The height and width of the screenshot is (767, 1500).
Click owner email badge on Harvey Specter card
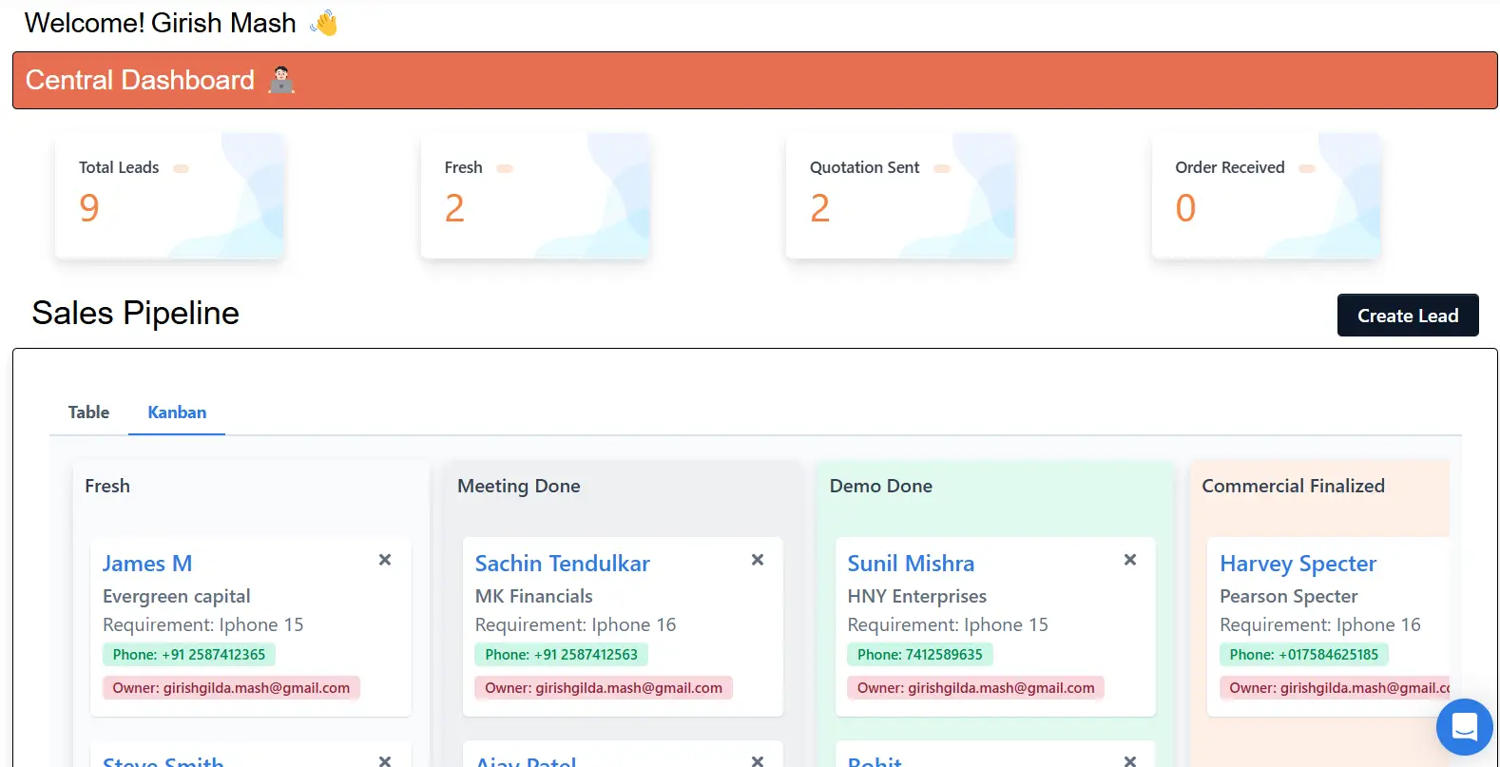coord(1335,688)
